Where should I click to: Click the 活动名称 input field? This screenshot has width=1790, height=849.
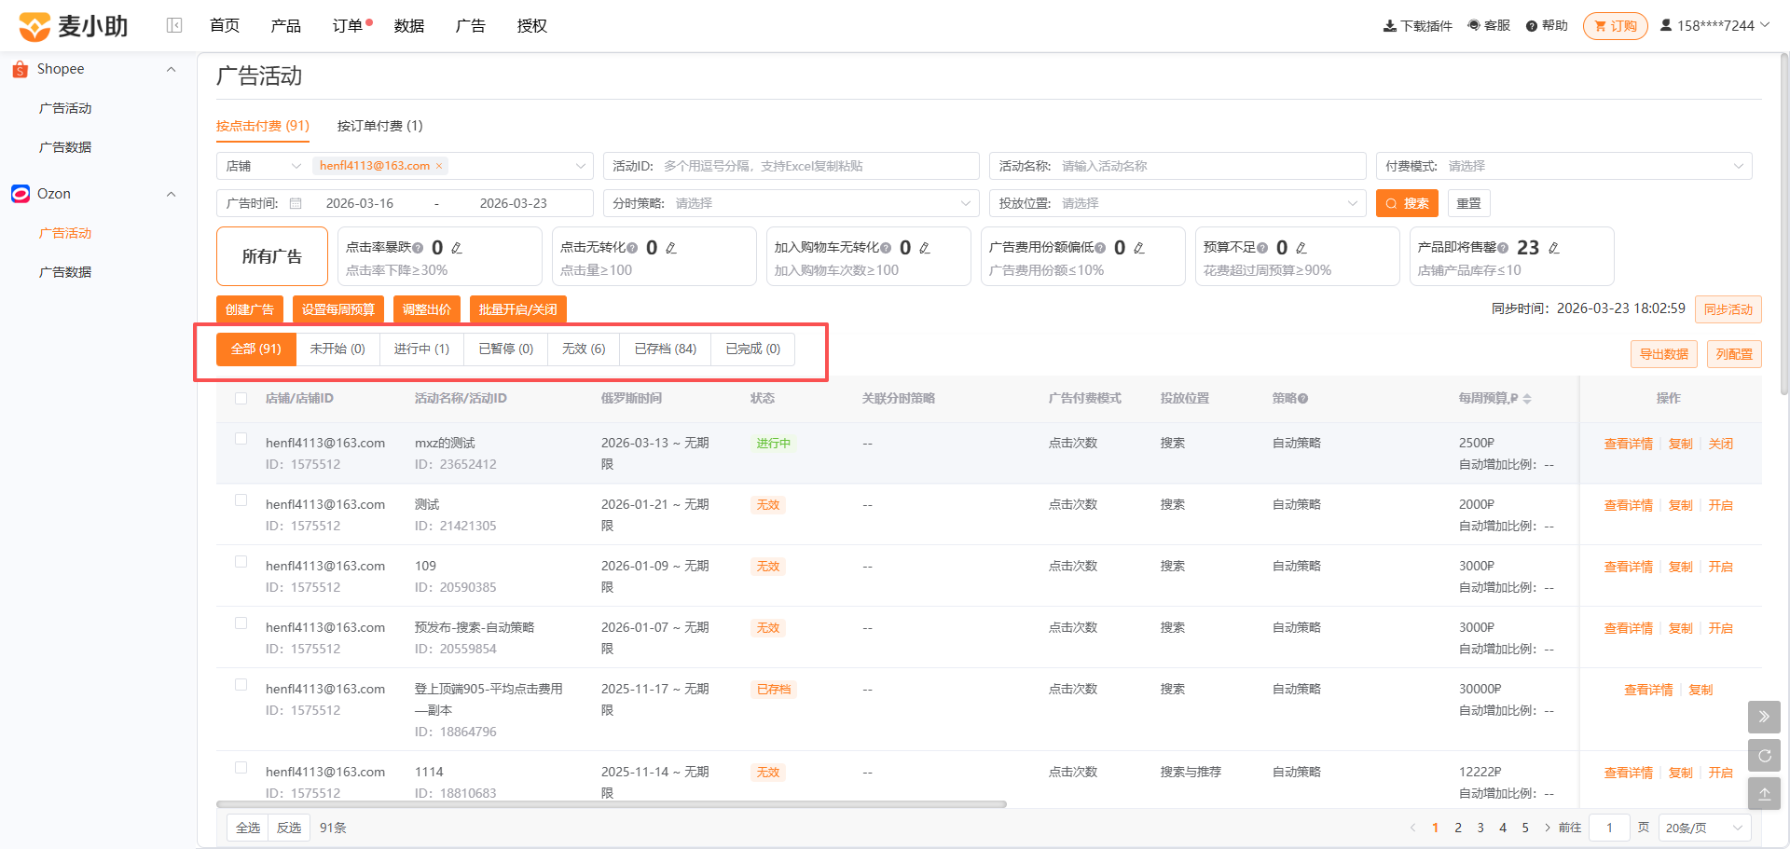click(x=1177, y=166)
